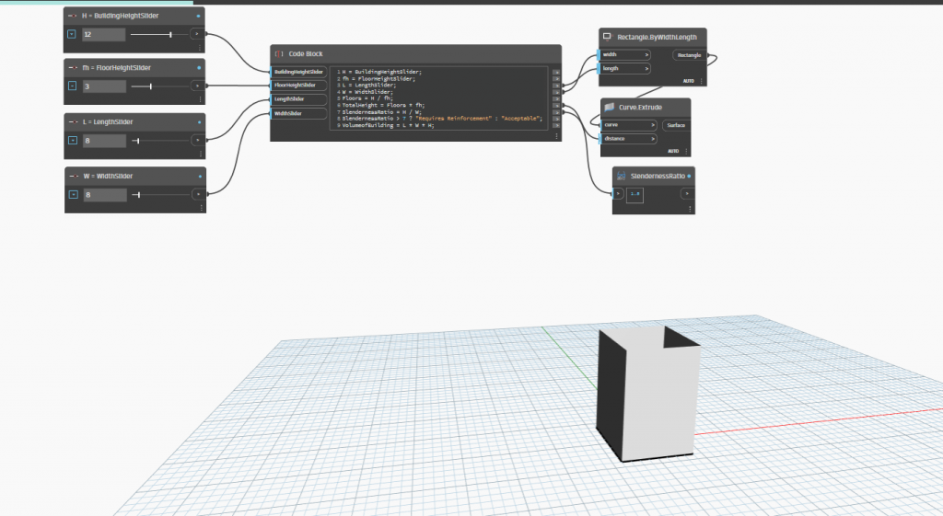Click the width input port chevron on Rectangle node
The width and height of the screenshot is (943, 516).
646,54
